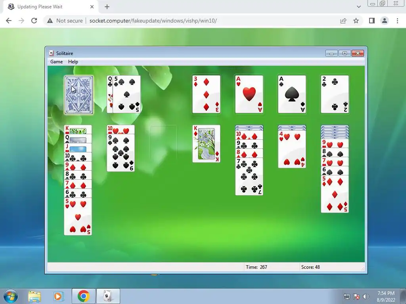Select the 5 of hearts tableau card
Viewport: 406px width, 304px height.
click(x=78, y=217)
